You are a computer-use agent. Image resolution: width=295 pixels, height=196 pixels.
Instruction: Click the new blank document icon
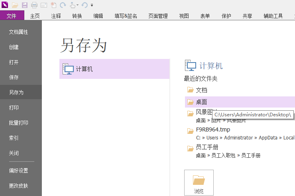coord(53,5)
